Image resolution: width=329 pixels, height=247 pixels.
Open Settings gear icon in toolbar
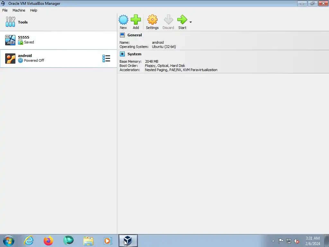point(152,20)
